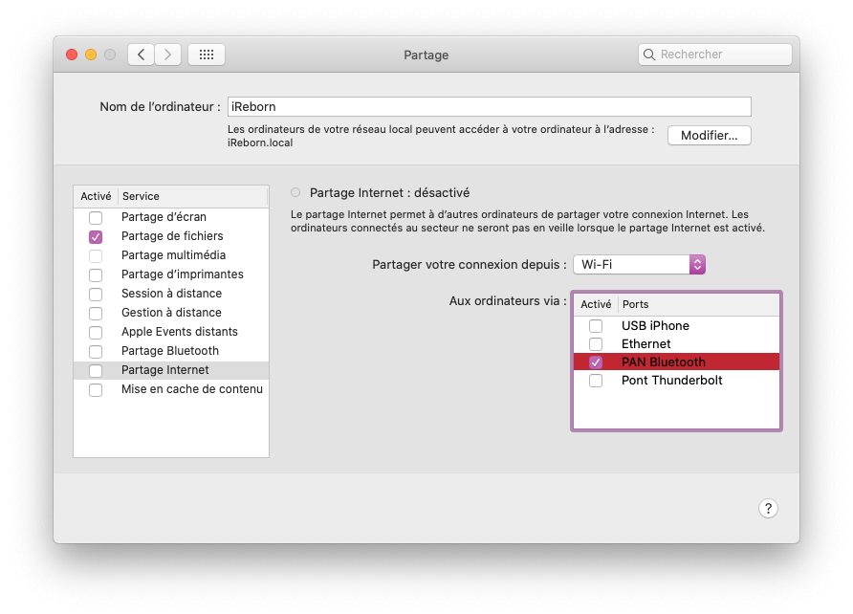The image size is (853, 614).
Task: Show all preferences grid icon
Action: point(207,55)
